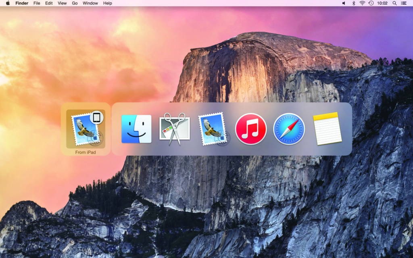Open the Time Machine menu bar icon

(x=371, y=3)
